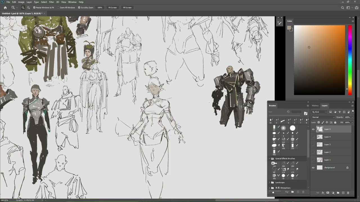Open the Normal blend mode dropdown
This screenshot has height=202, width=360.
pos(323,117)
